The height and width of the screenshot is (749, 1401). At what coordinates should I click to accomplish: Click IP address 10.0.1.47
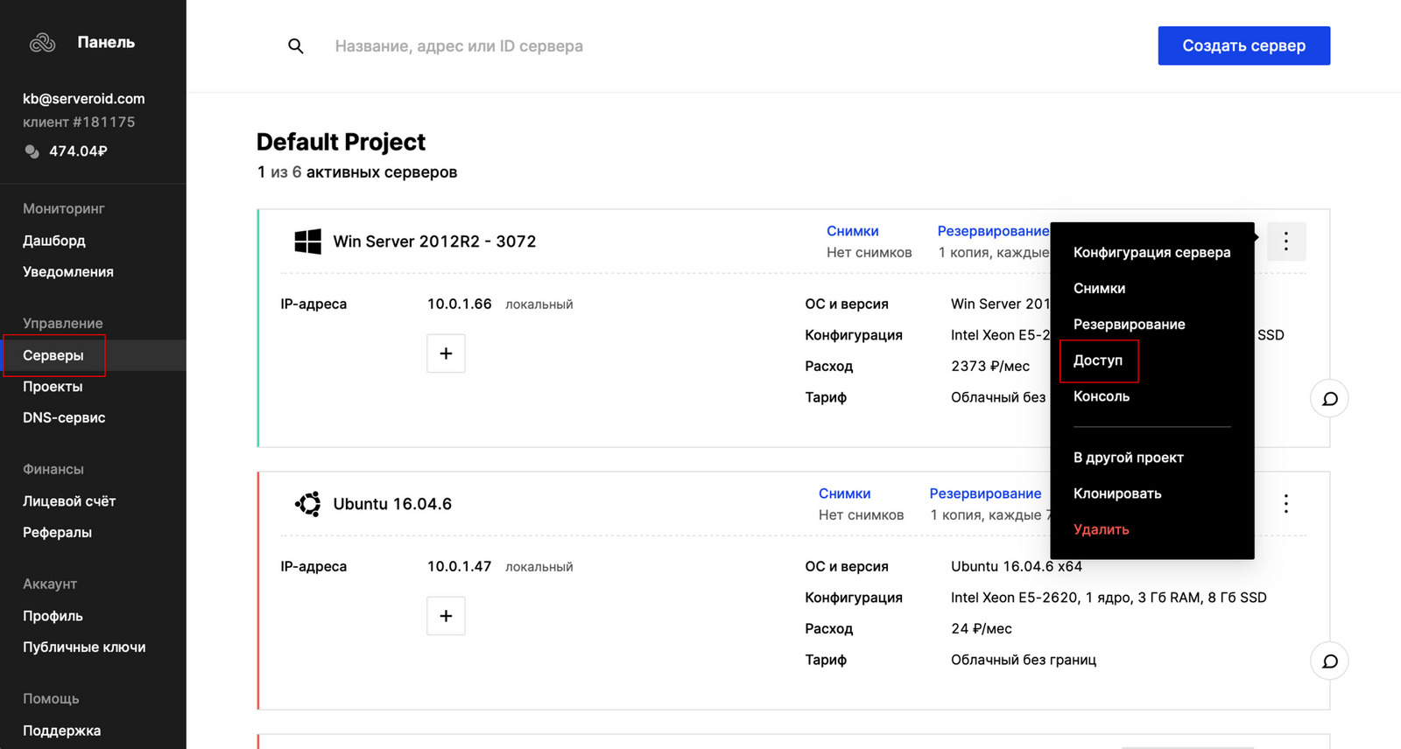(459, 566)
